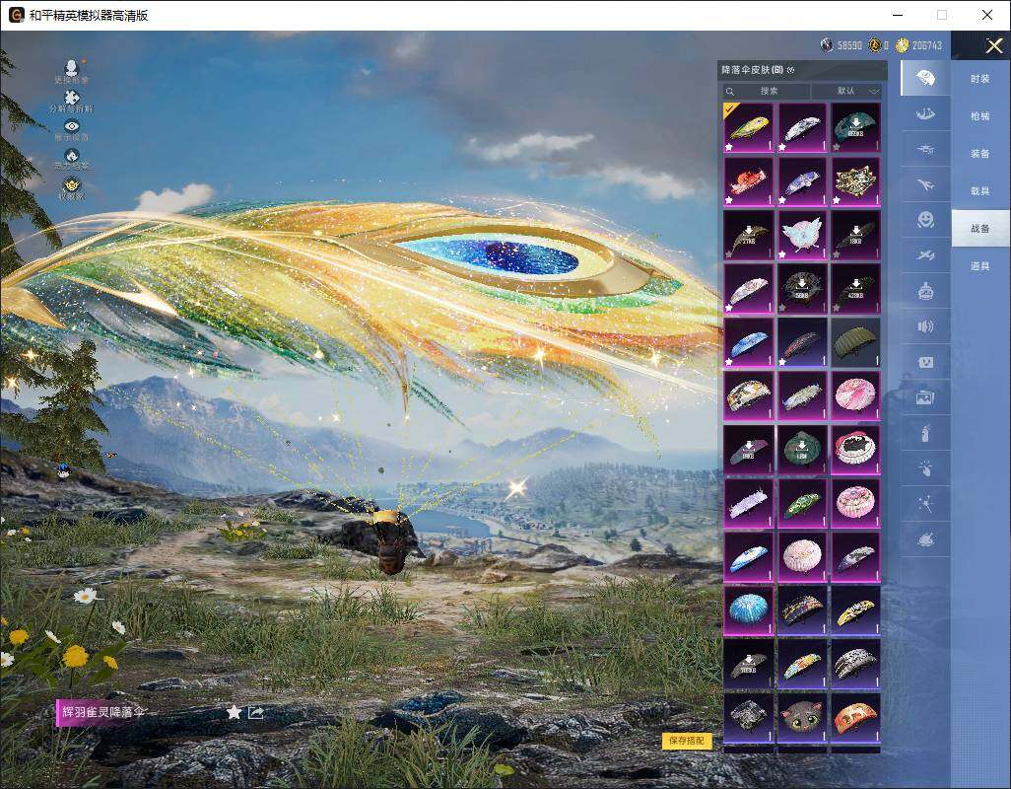Image resolution: width=1011 pixels, height=789 pixels.
Task: Click the gold coin currency icon beside 206743
Action: pyautogui.click(x=902, y=45)
